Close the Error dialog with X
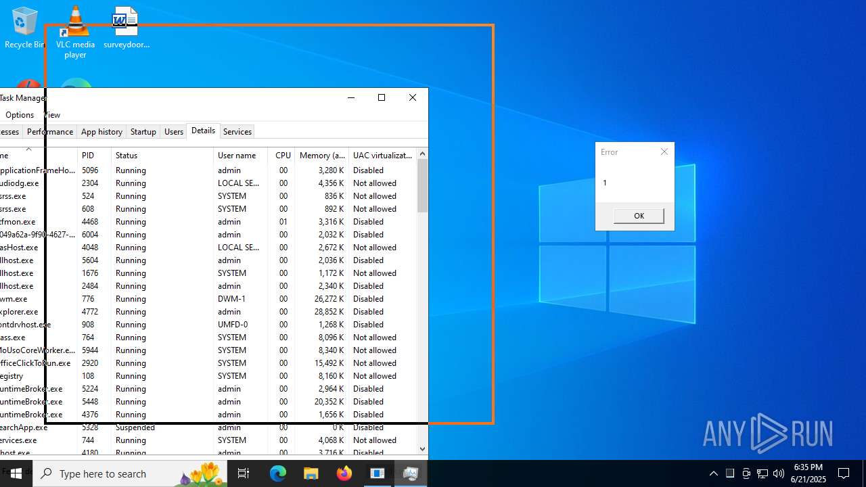Screen dimensions: 866x487 point(664,152)
